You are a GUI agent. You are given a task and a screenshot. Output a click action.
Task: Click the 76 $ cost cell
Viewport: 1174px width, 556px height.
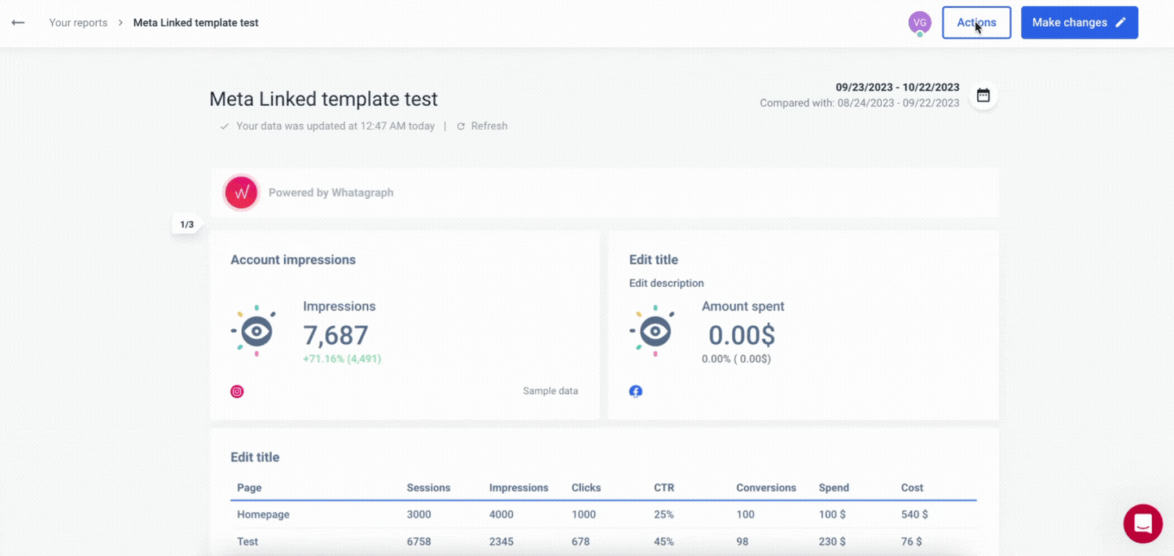point(912,542)
